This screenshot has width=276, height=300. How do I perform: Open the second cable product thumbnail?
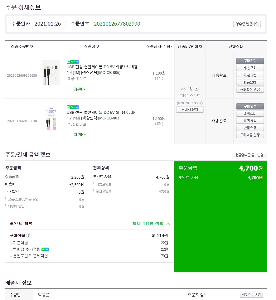click(51, 119)
